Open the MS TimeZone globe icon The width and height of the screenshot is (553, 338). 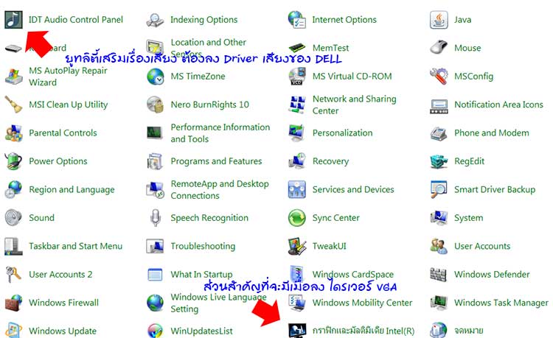(x=155, y=77)
